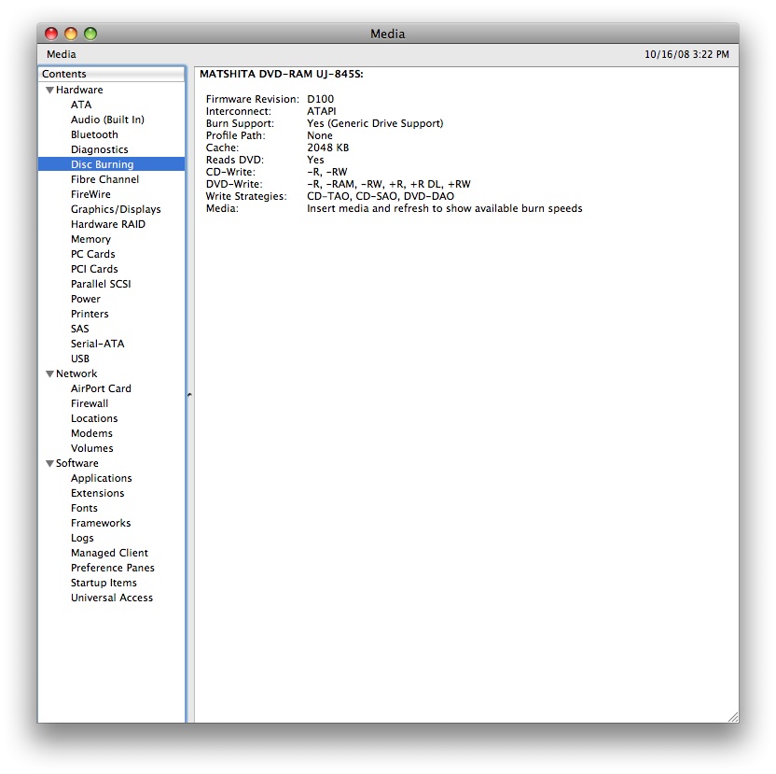Select Volumes under Network

92,448
